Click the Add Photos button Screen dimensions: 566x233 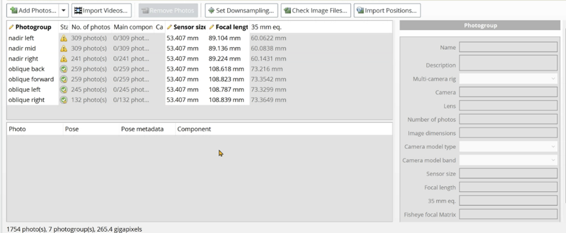tap(33, 11)
